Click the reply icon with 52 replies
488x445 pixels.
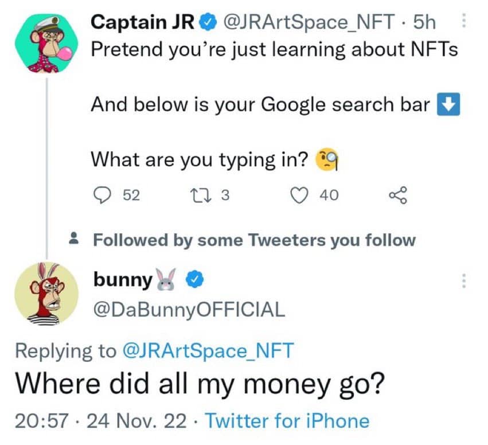101,196
